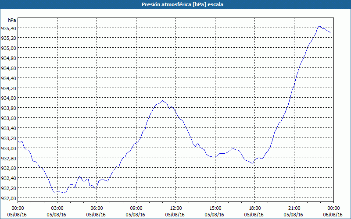Click the 09:00 time axis label

[x=136, y=208]
